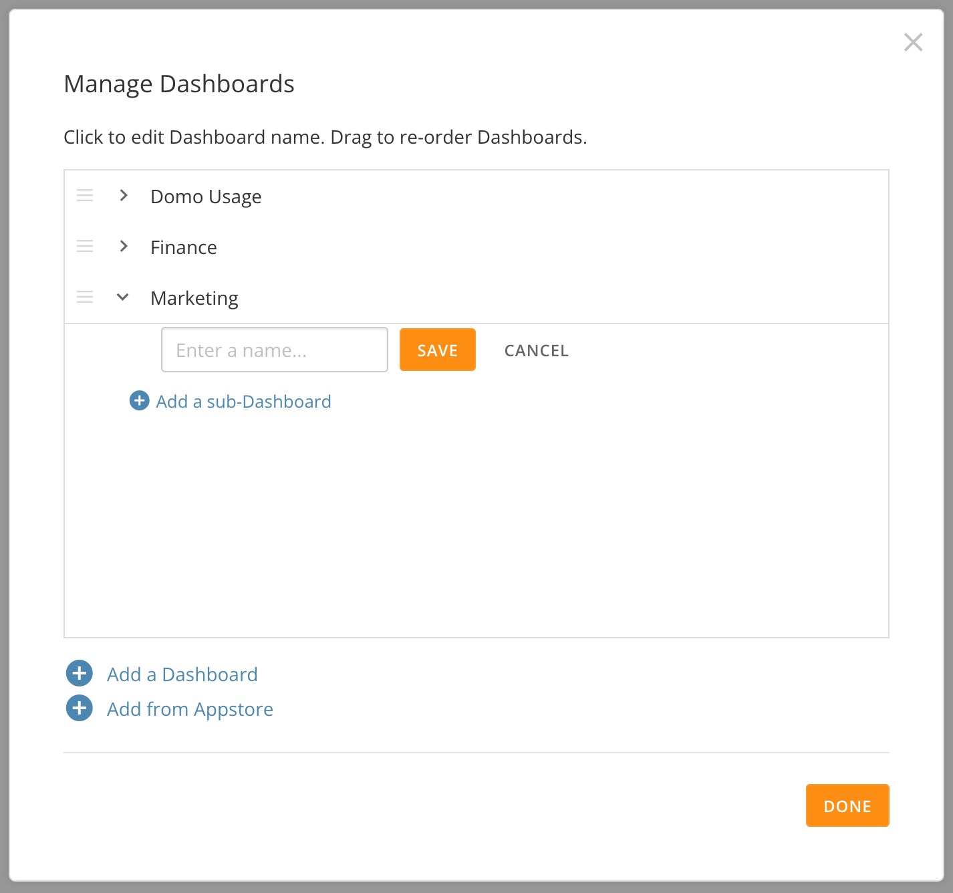Image resolution: width=953 pixels, height=893 pixels.
Task: Click the plus icon beside Add a sub-Dashboard
Action: [x=138, y=400]
